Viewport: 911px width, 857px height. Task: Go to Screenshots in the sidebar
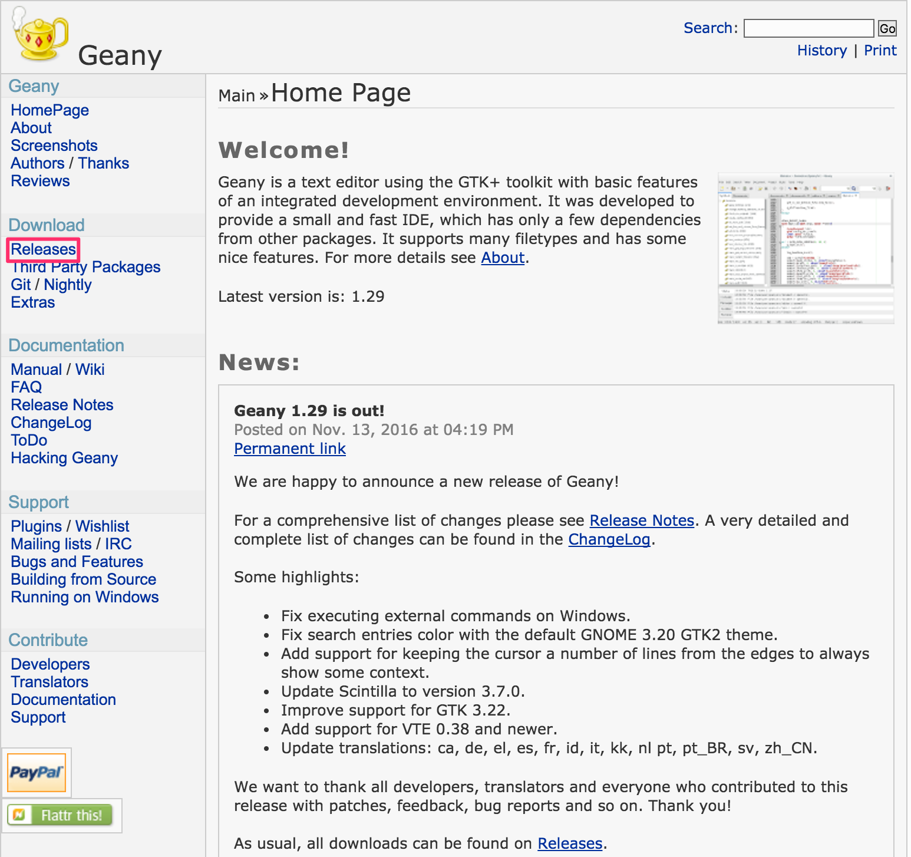pos(54,146)
